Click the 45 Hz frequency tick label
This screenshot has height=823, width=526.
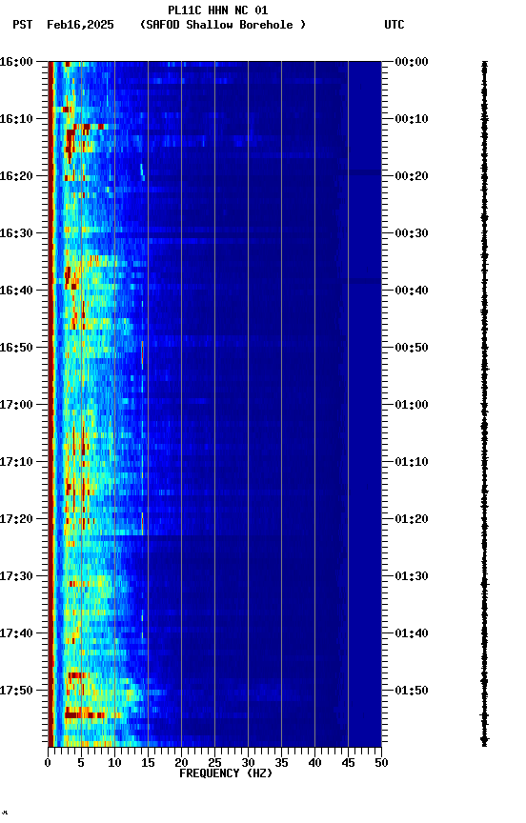[x=348, y=763]
